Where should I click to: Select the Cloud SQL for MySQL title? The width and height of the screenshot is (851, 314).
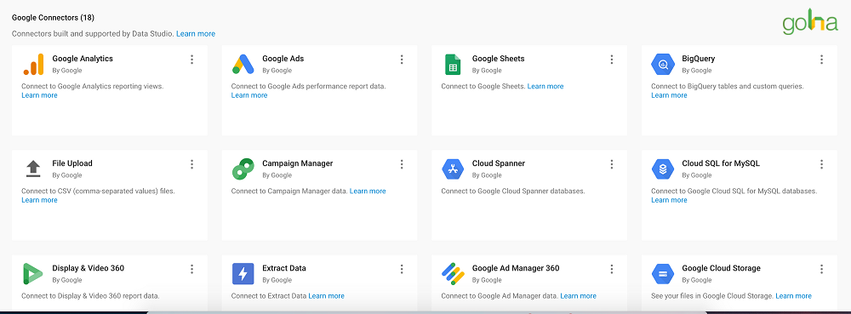click(x=721, y=163)
